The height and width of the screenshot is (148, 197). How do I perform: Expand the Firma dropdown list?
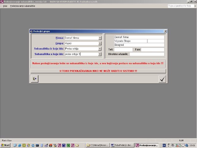point(100,38)
